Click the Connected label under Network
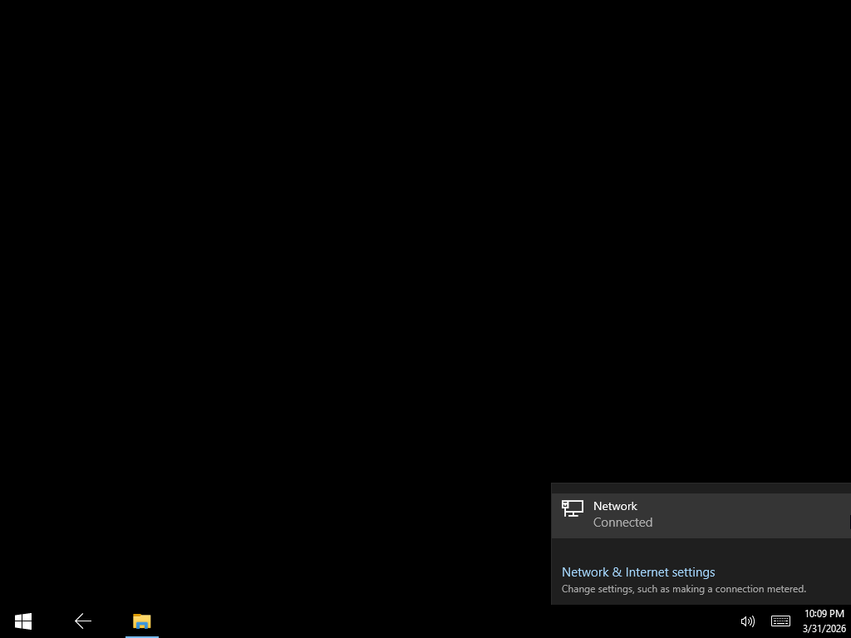The width and height of the screenshot is (851, 638). tap(622, 522)
